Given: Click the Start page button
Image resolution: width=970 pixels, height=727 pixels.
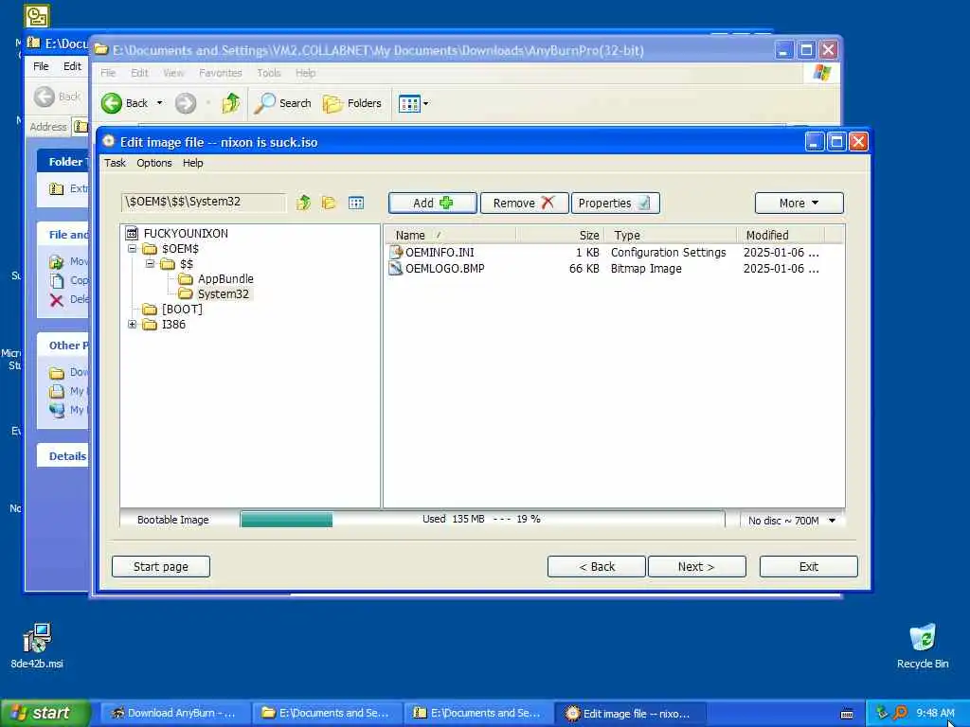Looking at the screenshot, I should point(161,567).
